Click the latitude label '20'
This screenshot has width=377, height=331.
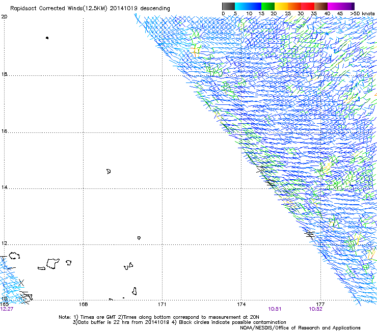coord(4,17)
